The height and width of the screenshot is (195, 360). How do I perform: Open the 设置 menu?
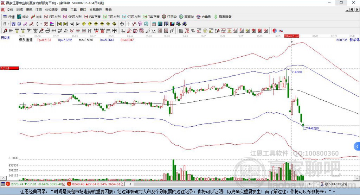click(64, 10)
